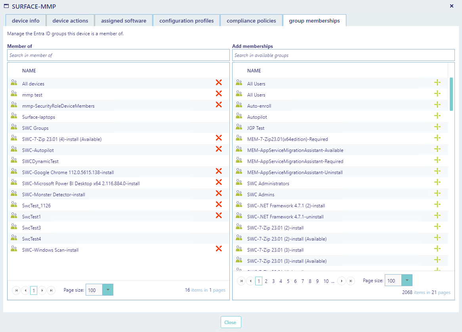Add device to Autopilot group

[437, 116]
